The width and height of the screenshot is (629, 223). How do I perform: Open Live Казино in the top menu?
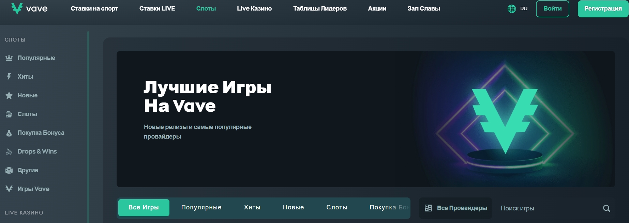click(254, 9)
